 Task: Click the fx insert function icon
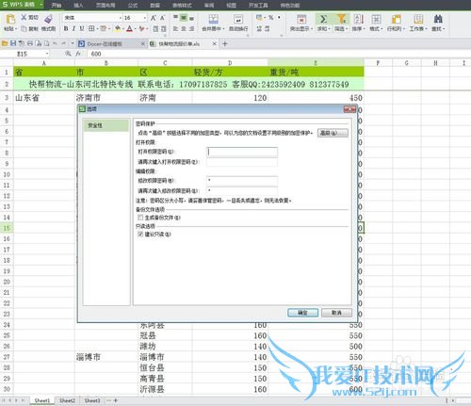click(78, 54)
